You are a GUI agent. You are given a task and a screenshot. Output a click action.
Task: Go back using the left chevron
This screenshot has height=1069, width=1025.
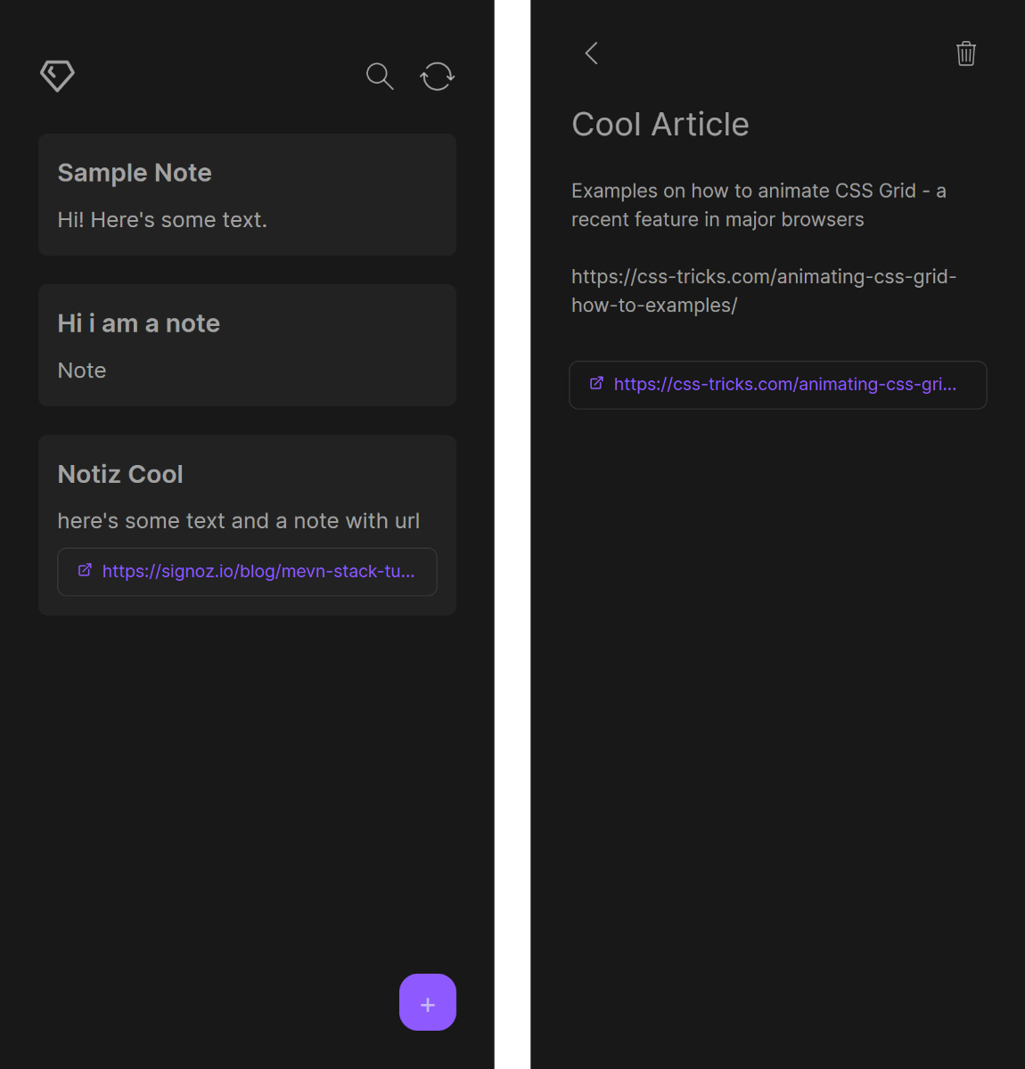click(x=591, y=53)
